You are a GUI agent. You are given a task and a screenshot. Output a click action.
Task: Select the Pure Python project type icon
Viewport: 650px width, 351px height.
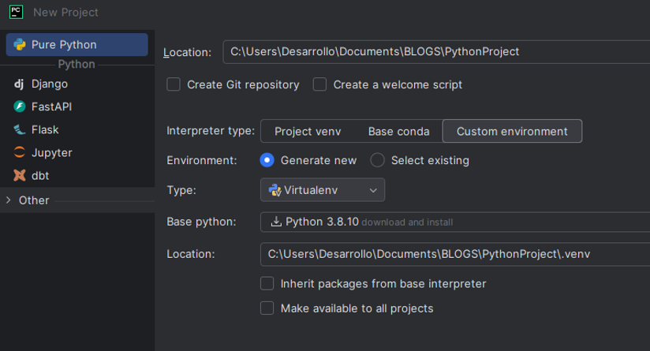(20, 45)
